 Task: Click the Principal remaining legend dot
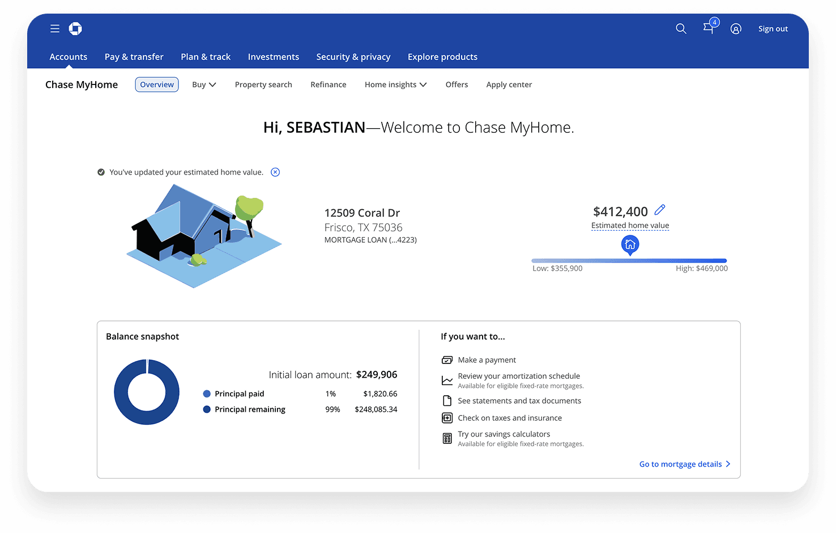207,409
